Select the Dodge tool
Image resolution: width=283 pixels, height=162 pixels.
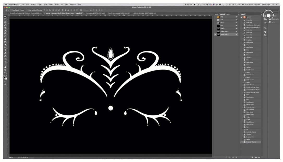click(x=5, y=53)
